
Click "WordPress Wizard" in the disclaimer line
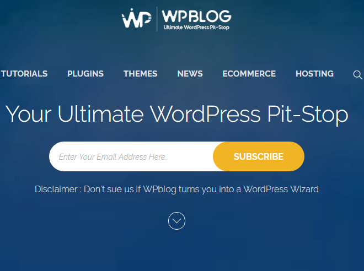click(x=281, y=189)
